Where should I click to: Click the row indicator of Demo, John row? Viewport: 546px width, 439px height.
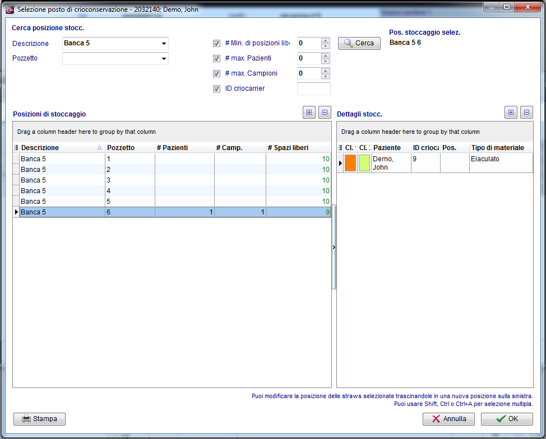(x=340, y=163)
